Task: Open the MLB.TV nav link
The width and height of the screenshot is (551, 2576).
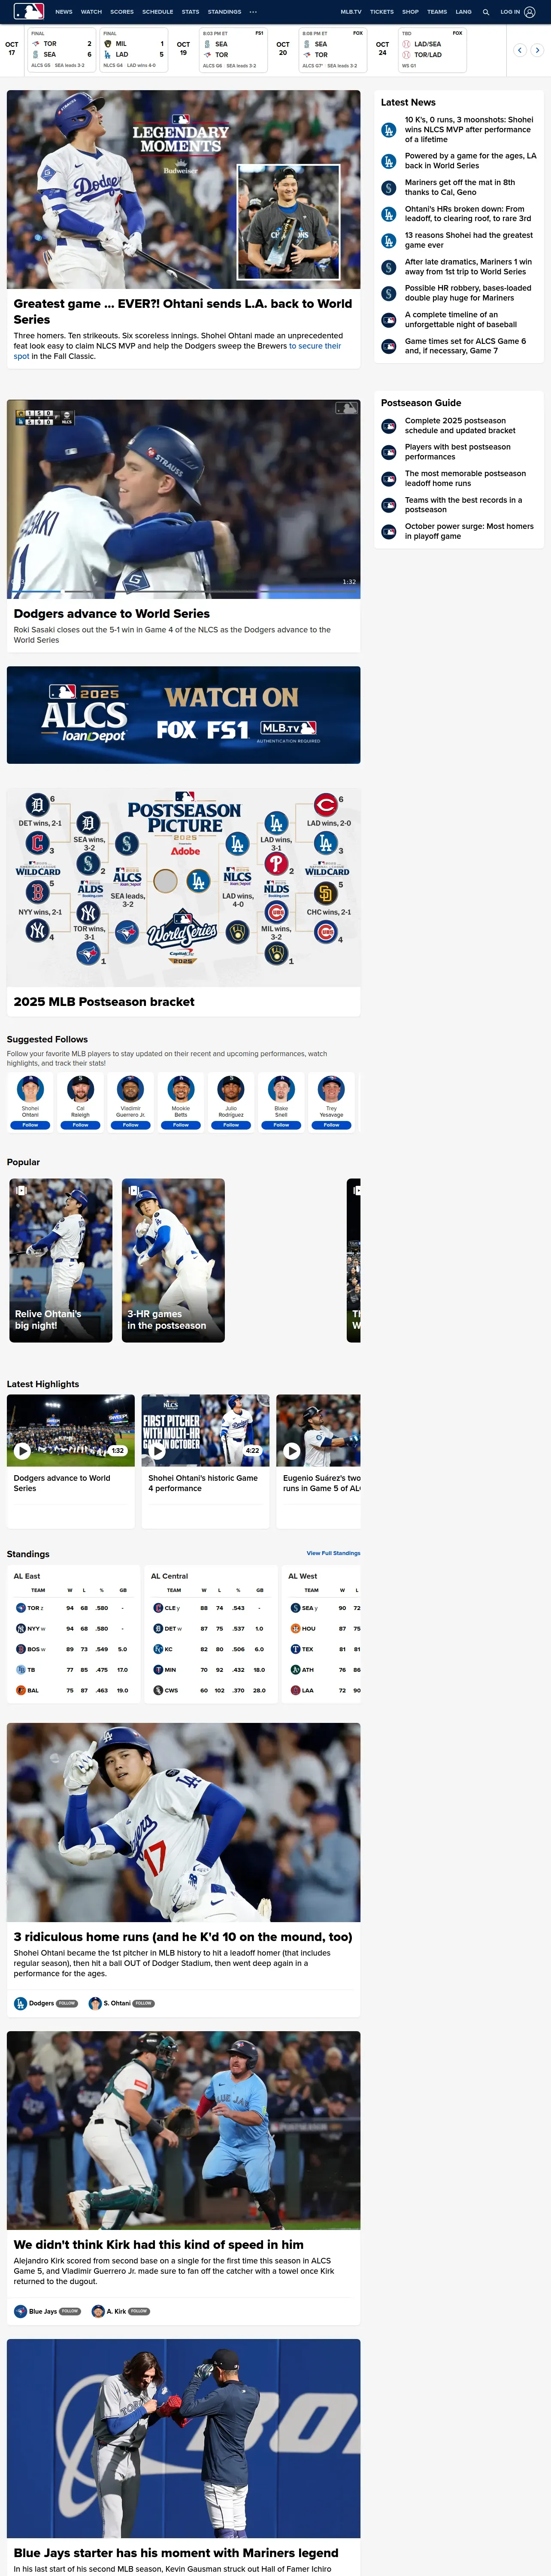Action: tap(351, 12)
